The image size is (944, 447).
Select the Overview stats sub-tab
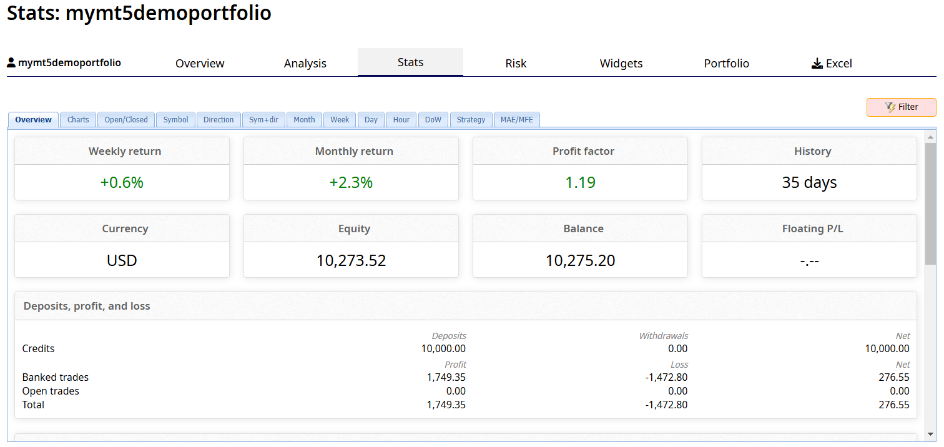[x=34, y=119]
